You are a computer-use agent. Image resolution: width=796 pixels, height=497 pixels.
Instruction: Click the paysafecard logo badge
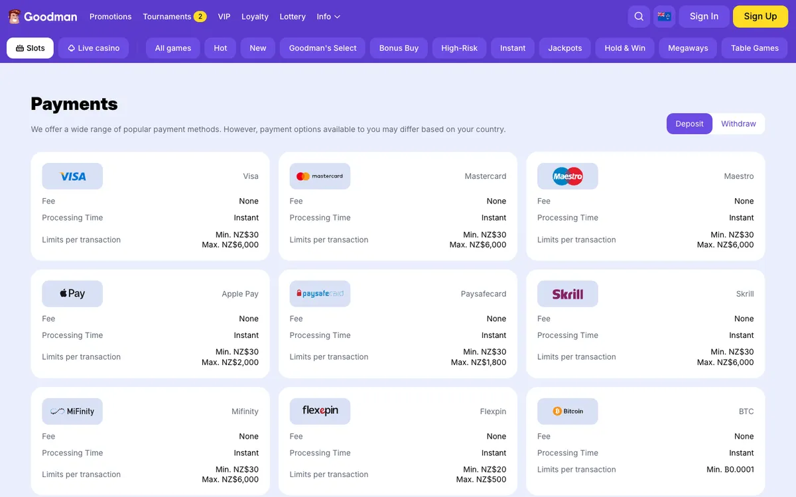(320, 294)
